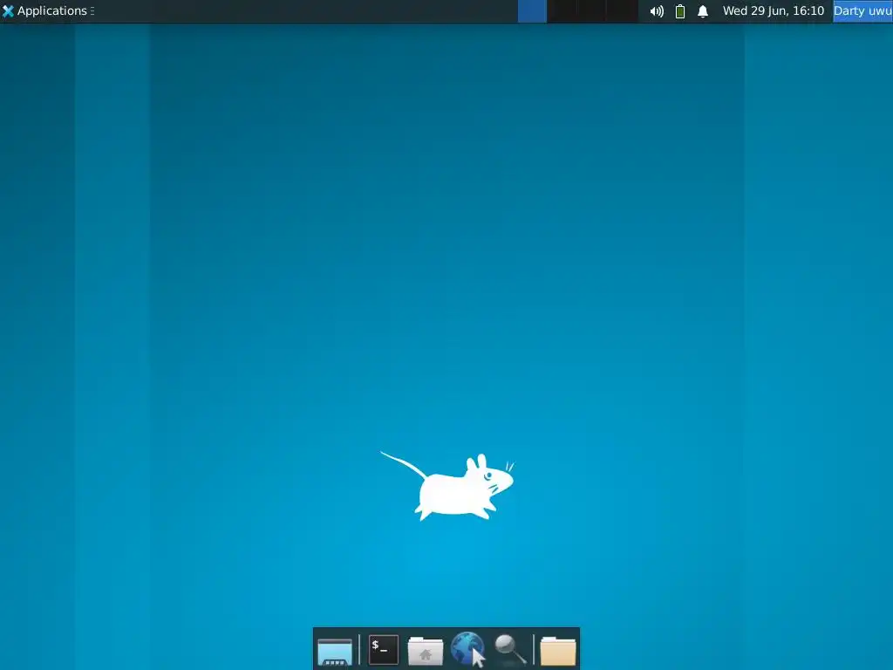Image resolution: width=893 pixels, height=670 pixels.
Task: Click the Xfce logo icon in panel
Action: [8, 10]
